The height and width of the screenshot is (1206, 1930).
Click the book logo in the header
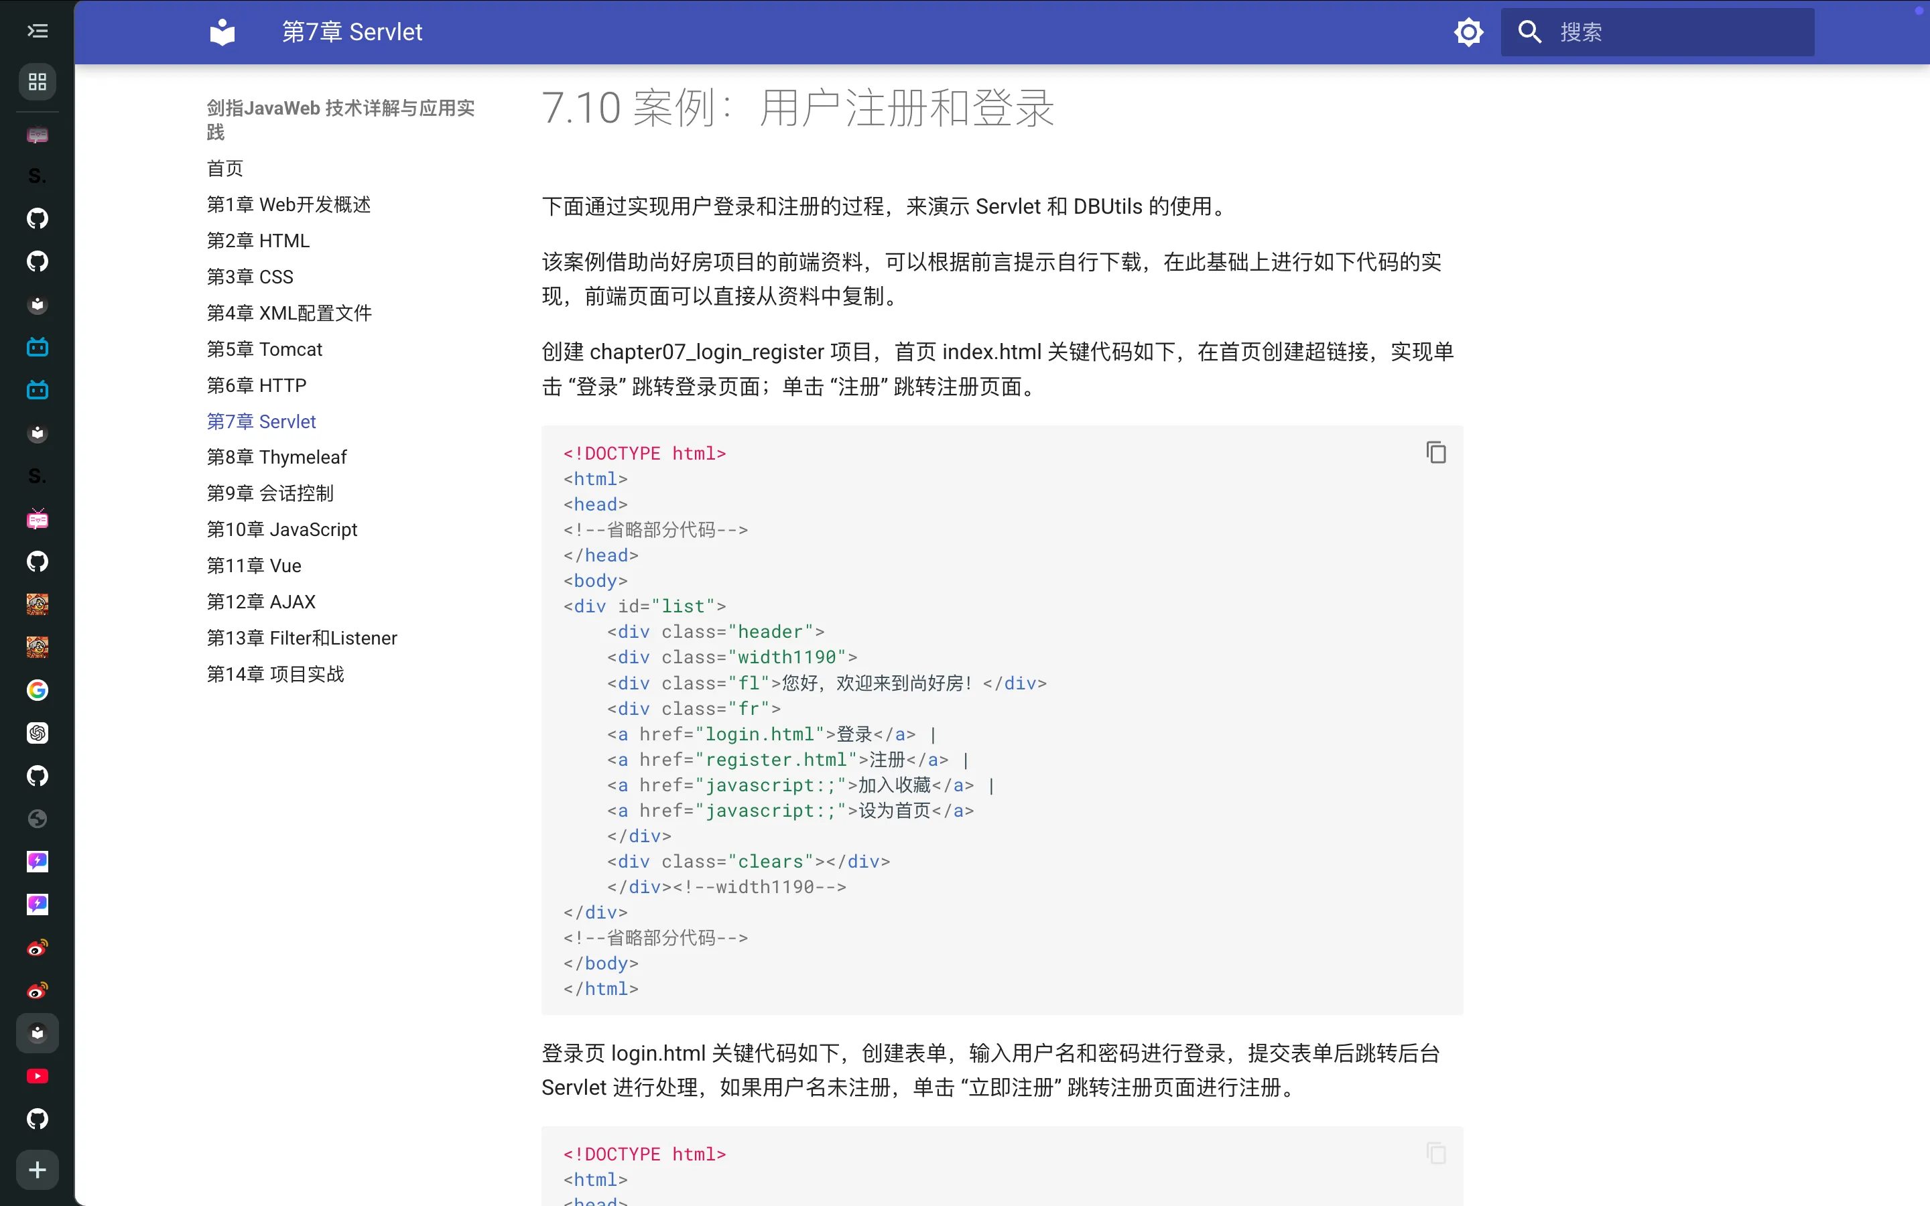pos(222,32)
